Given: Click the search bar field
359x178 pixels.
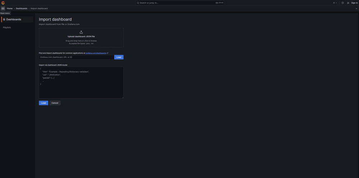Looking at the screenshot, I should [x=180, y=3].
